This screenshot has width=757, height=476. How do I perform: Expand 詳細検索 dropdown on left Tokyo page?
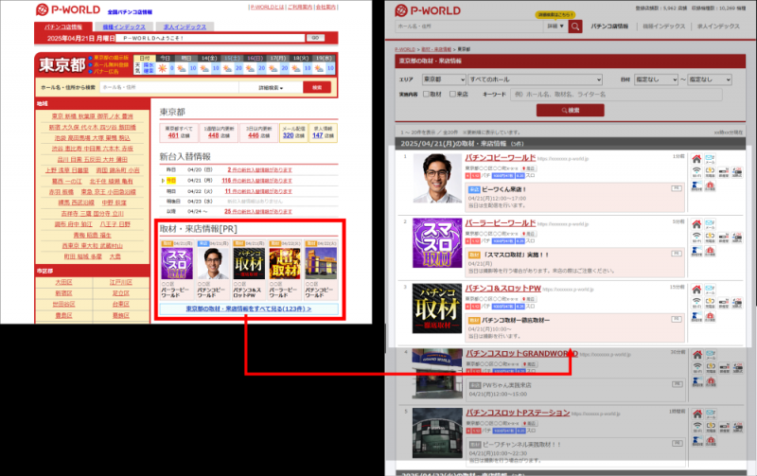[271, 88]
